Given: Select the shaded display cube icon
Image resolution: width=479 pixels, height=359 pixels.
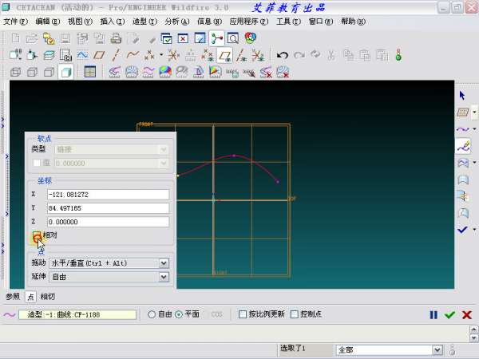Looking at the screenshot, I should pos(66,72).
